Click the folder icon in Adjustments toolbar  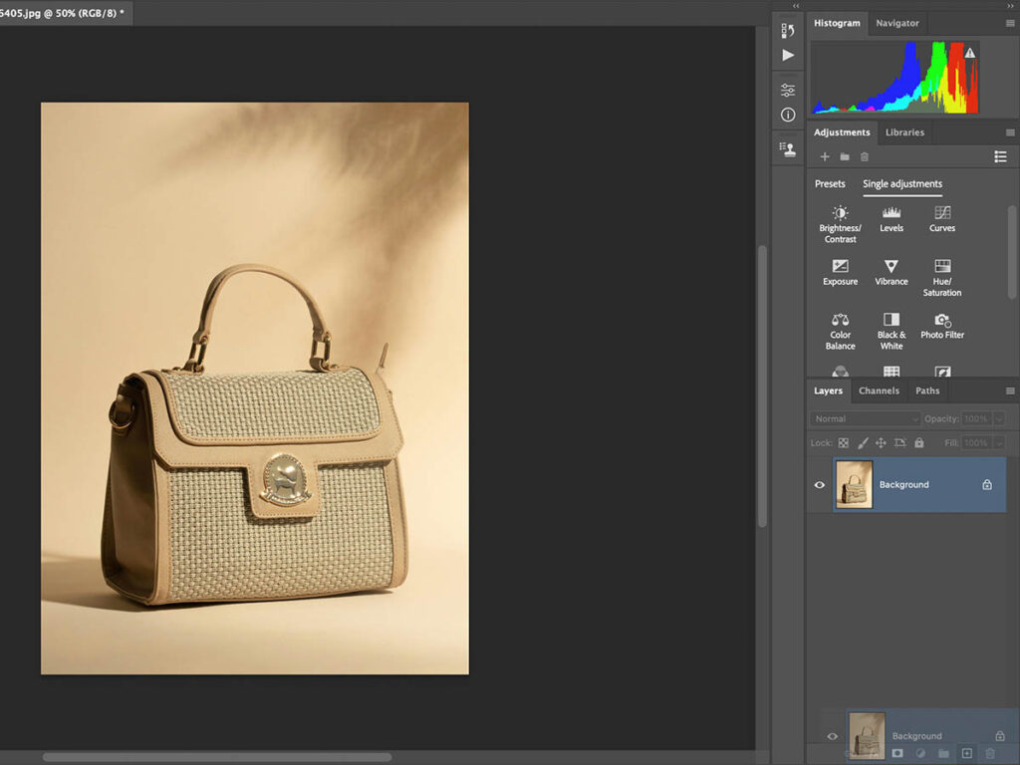845,156
